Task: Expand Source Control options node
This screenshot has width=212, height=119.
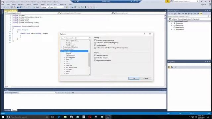Action: [62, 49]
